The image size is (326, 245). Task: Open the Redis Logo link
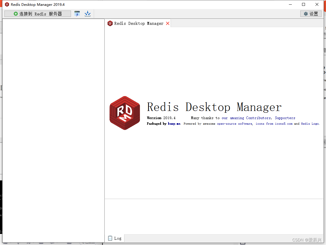pyautogui.click(x=310, y=124)
